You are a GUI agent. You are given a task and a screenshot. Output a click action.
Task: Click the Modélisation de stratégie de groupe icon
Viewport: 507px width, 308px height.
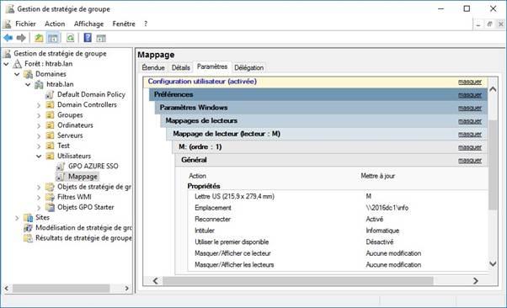29,228
